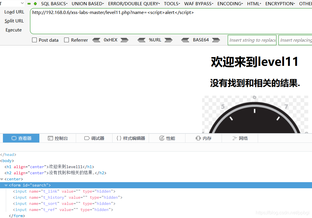Click the 0xHEX encode label
Screen dimensions: 312x218
coord(111,40)
